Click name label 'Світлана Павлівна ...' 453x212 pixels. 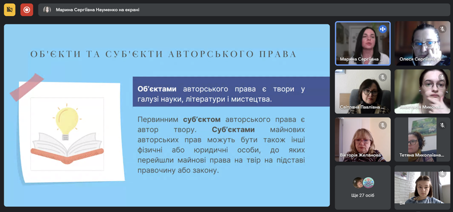click(x=362, y=107)
